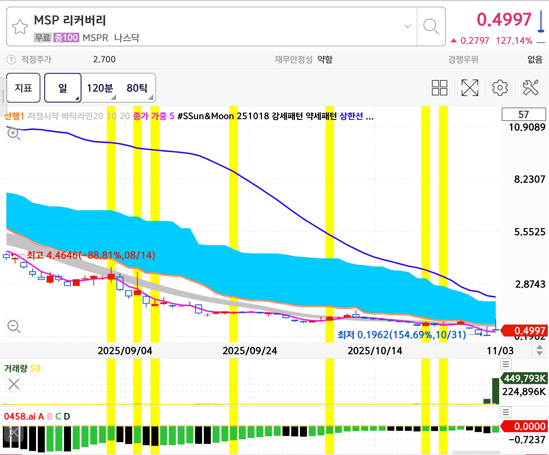549x455 pixels.
Task: Click the 최저 0.1962 low price label
Action: click(x=402, y=335)
